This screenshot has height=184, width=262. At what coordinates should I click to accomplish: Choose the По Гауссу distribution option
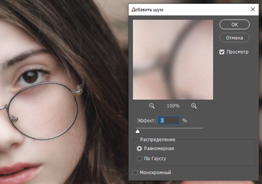point(139,158)
